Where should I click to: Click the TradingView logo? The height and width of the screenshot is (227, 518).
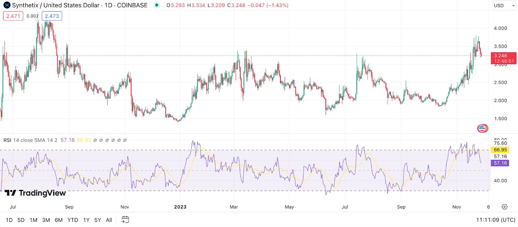tap(35, 193)
